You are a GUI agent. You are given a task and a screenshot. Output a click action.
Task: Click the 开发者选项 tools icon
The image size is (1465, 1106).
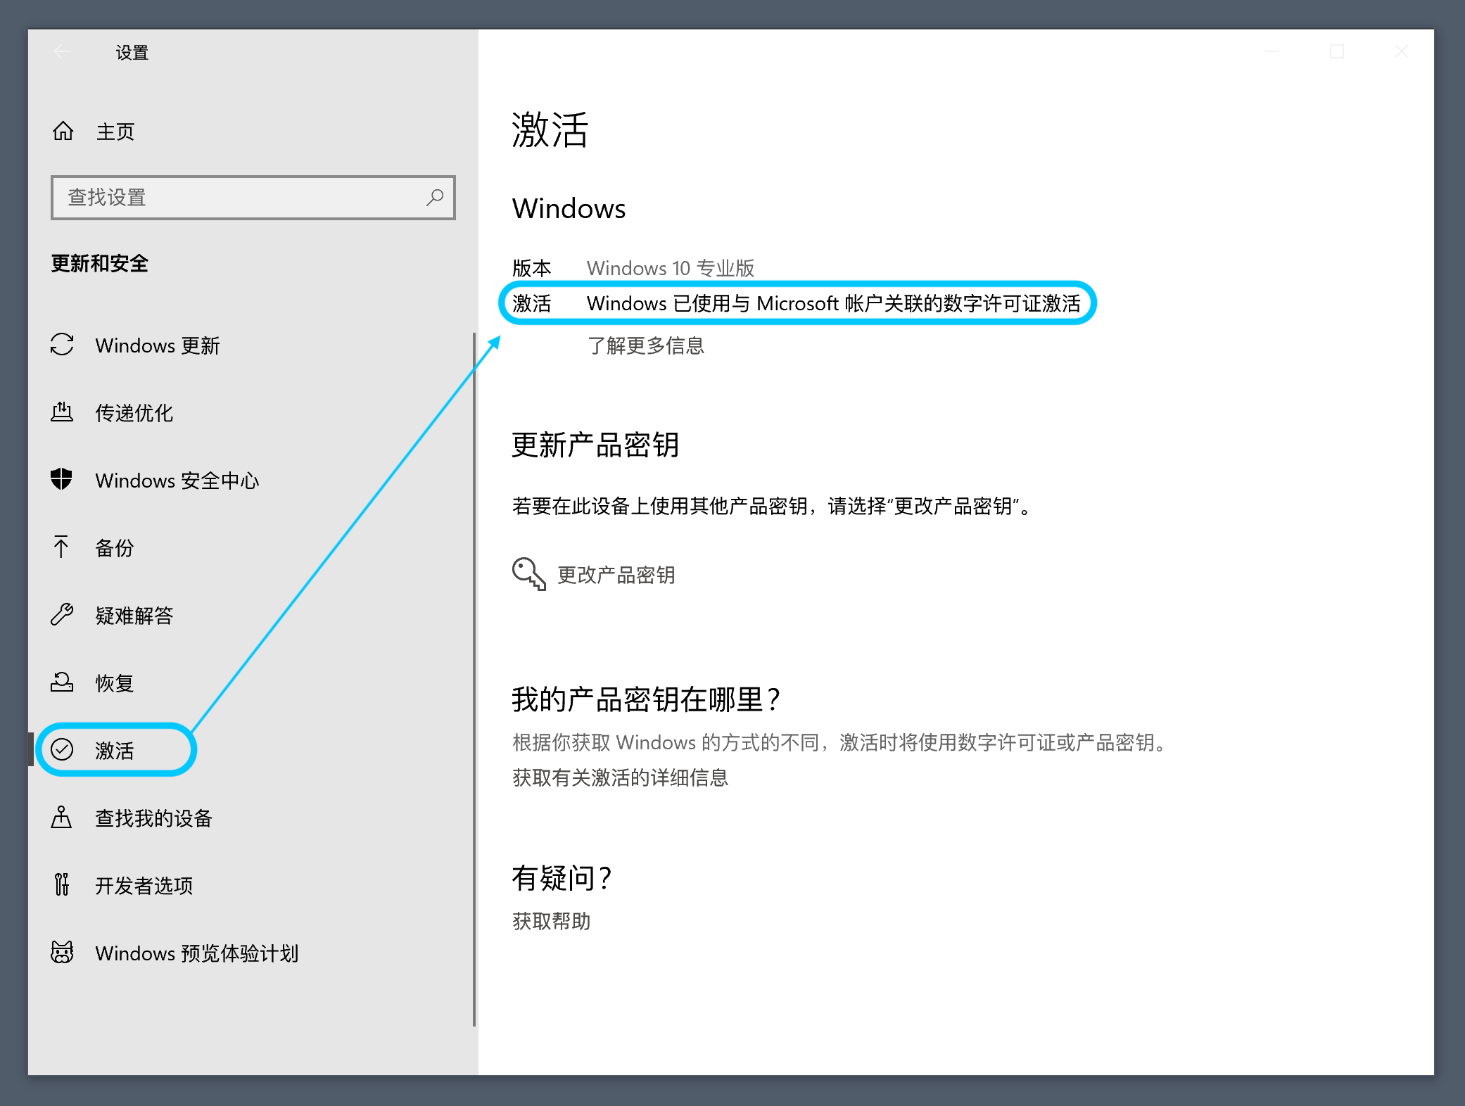(x=62, y=884)
